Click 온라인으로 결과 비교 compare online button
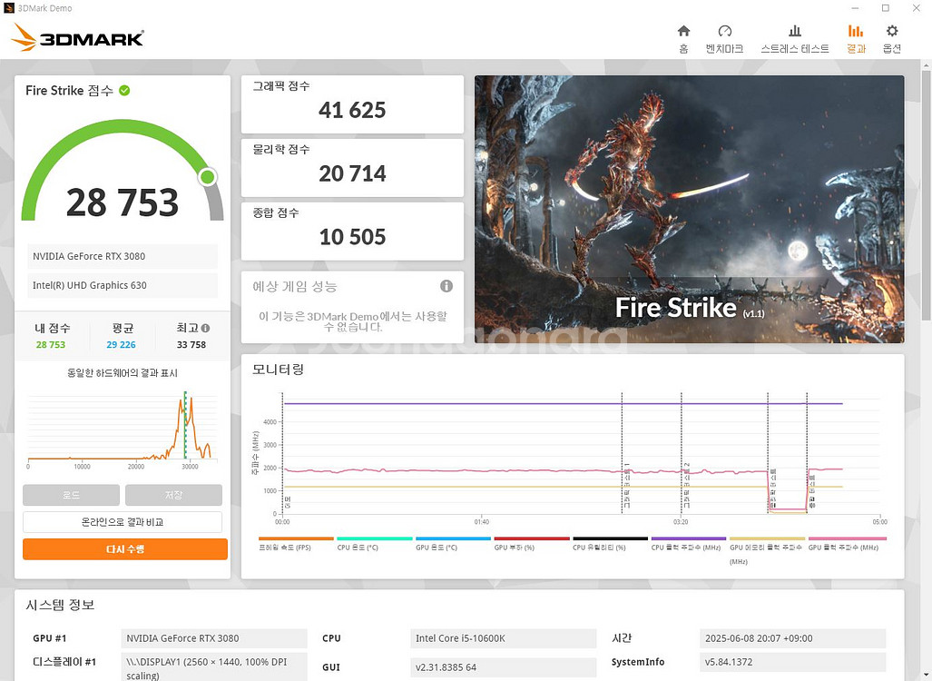The image size is (932, 681). 123,522
